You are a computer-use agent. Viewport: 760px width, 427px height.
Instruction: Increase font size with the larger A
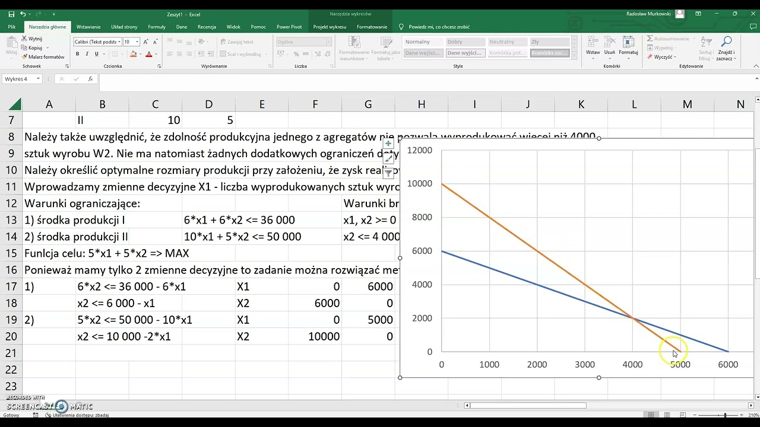pyautogui.click(x=145, y=42)
